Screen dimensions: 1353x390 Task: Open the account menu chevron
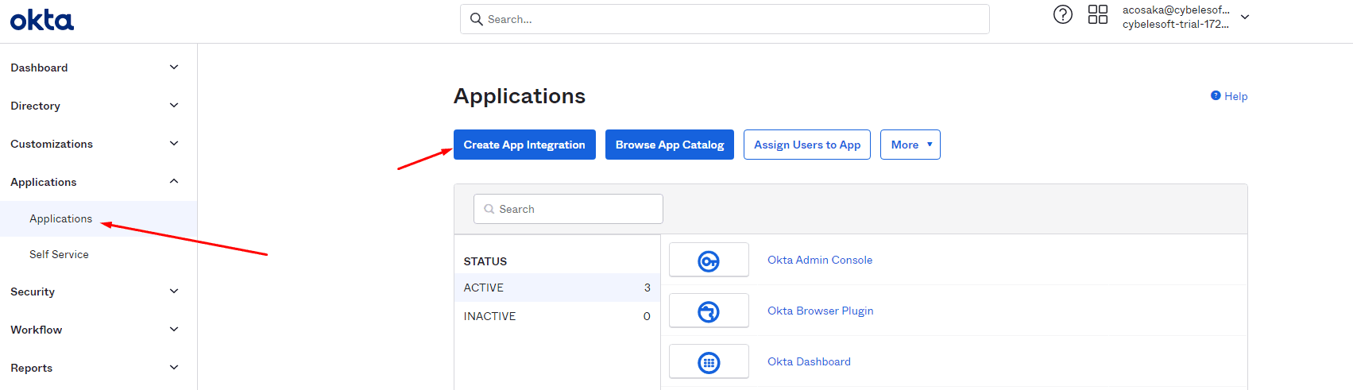click(1245, 17)
